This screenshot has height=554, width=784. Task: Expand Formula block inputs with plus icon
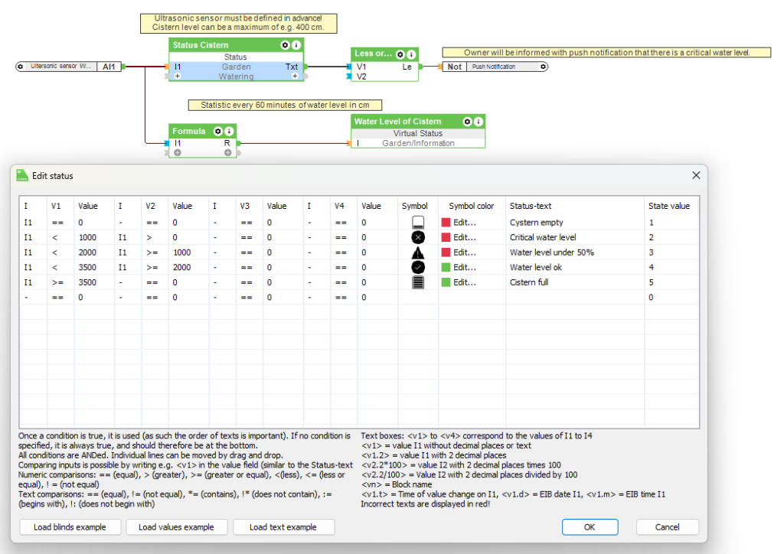[178, 152]
